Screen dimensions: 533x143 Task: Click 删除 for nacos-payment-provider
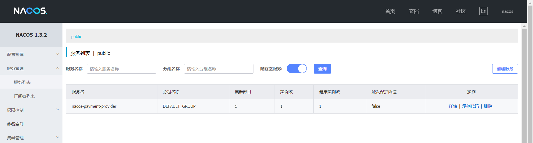pyautogui.click(x=488, y=106)
